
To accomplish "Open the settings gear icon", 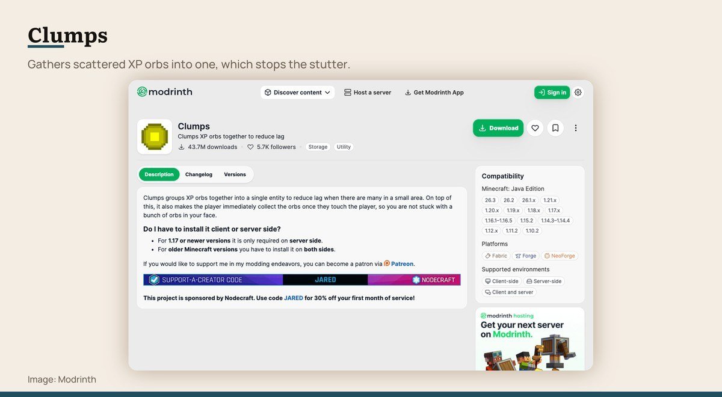I will pos(578,93).
